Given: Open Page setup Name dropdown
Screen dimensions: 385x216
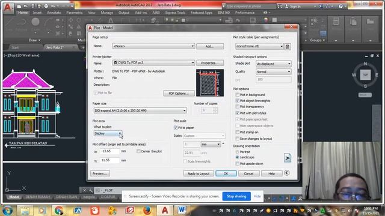Looking at the screenshot, I should click(153, 46).
